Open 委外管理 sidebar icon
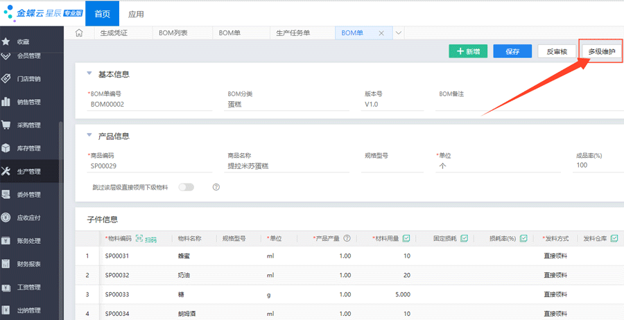 tap(6, 195)
